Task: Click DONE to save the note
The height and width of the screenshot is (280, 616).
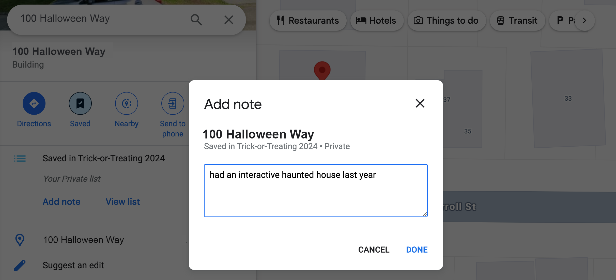Action: coord(417,249)
